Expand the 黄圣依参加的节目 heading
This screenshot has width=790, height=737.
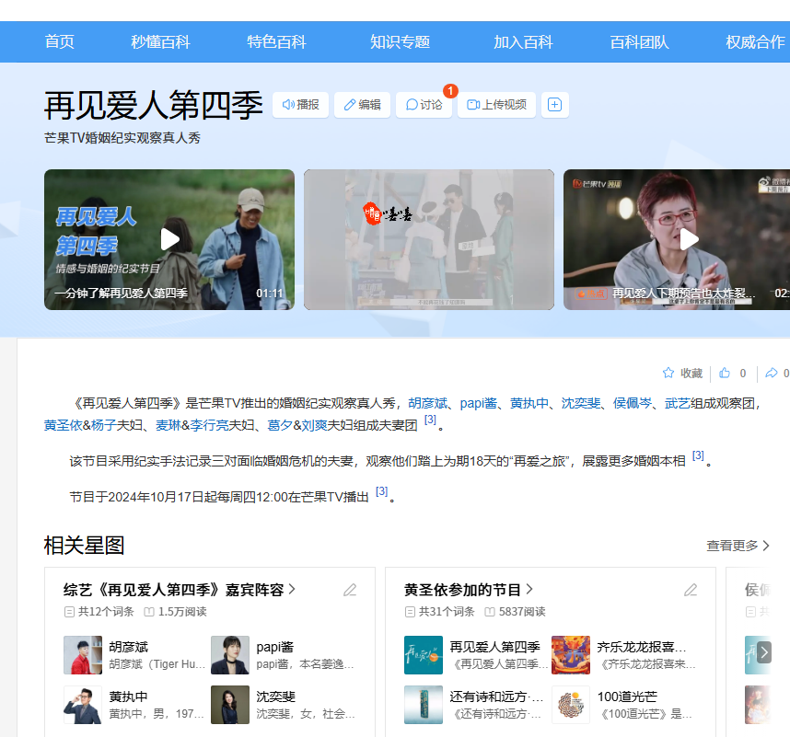click(469, 590)
